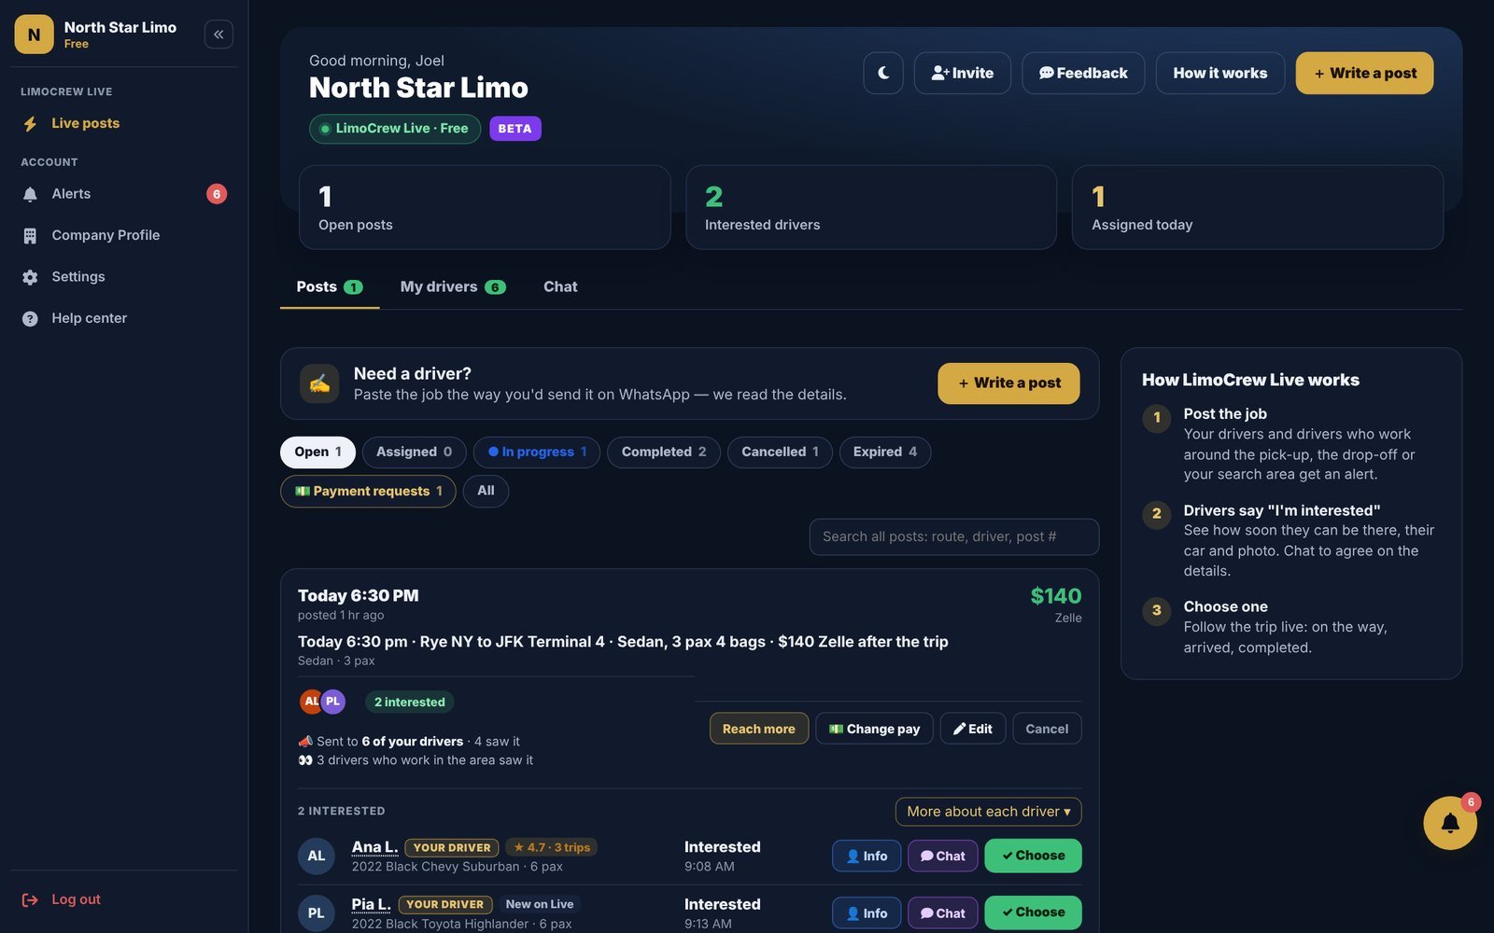1494x933 pixels.
Task: Show Expired posts
Action: (x=885, y=452)
